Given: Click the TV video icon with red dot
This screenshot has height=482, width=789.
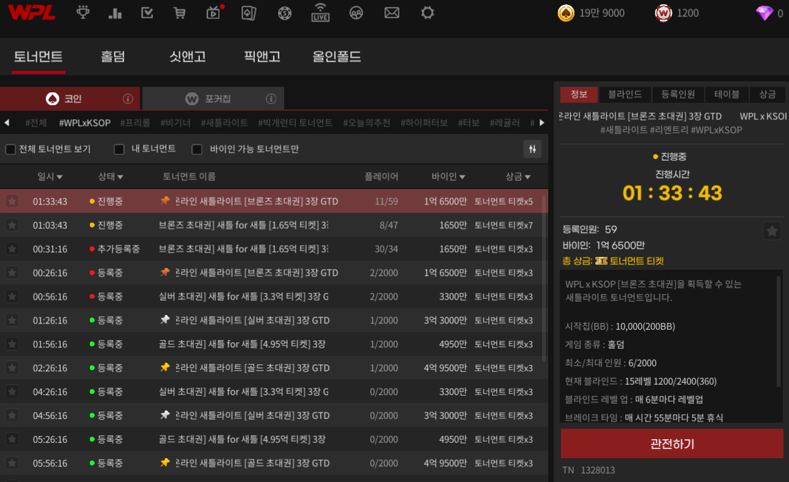Looking at the screenshot, I should [x=213, y=13].
